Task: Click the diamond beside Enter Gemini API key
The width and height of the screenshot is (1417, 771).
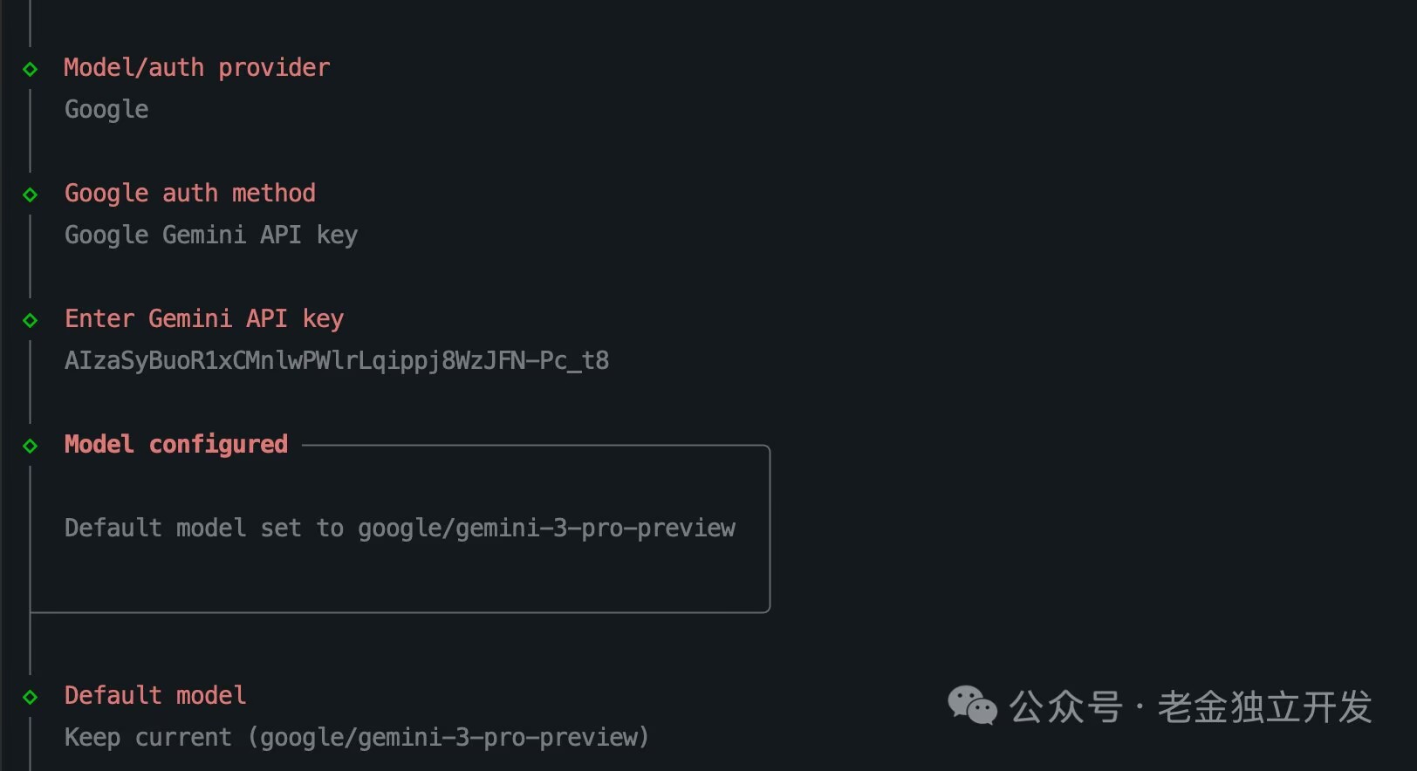Action: [31, 320]
